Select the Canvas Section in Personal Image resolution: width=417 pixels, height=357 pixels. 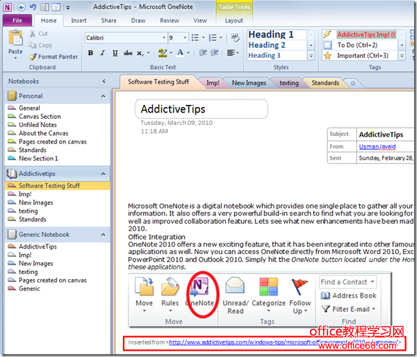(x=39, y=116)
